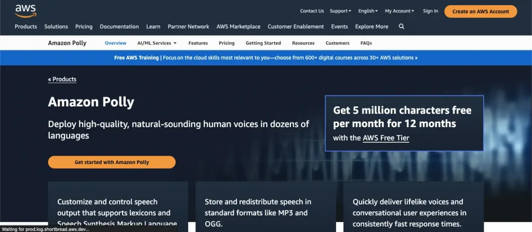Open Pricing in top navigation
Screen dimensions: 532x232
84,26
